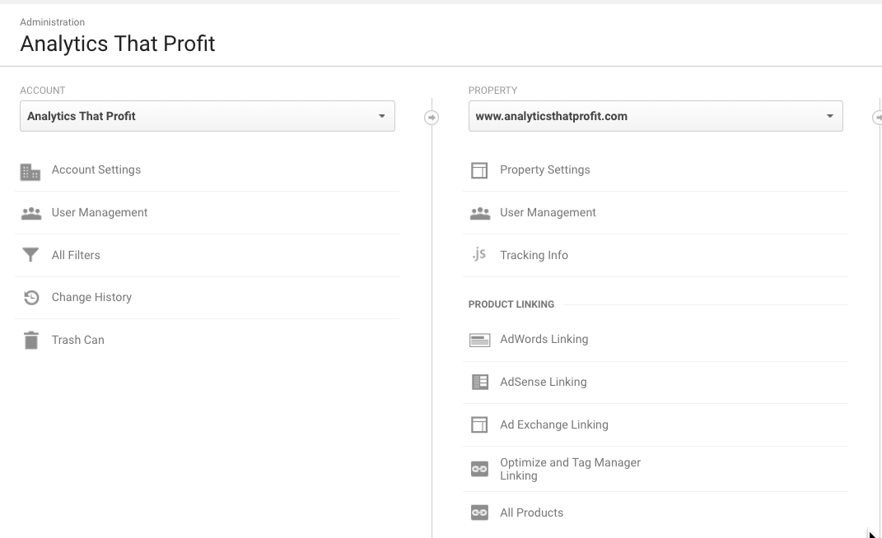Click the AdWords Linking icon
This screenshot has width=882, height=538.
click(x=479, y=340)
